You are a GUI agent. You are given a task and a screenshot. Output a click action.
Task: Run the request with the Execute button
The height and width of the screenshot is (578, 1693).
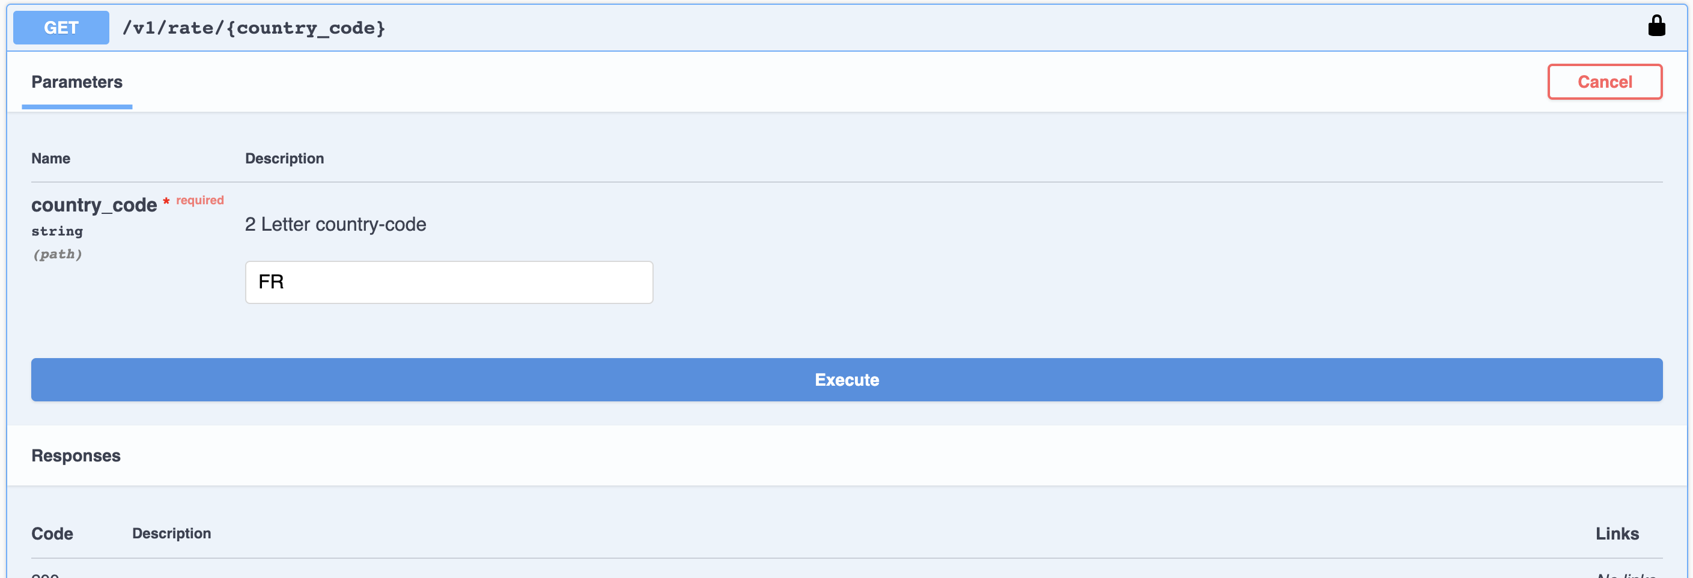(x=846, y=379)
